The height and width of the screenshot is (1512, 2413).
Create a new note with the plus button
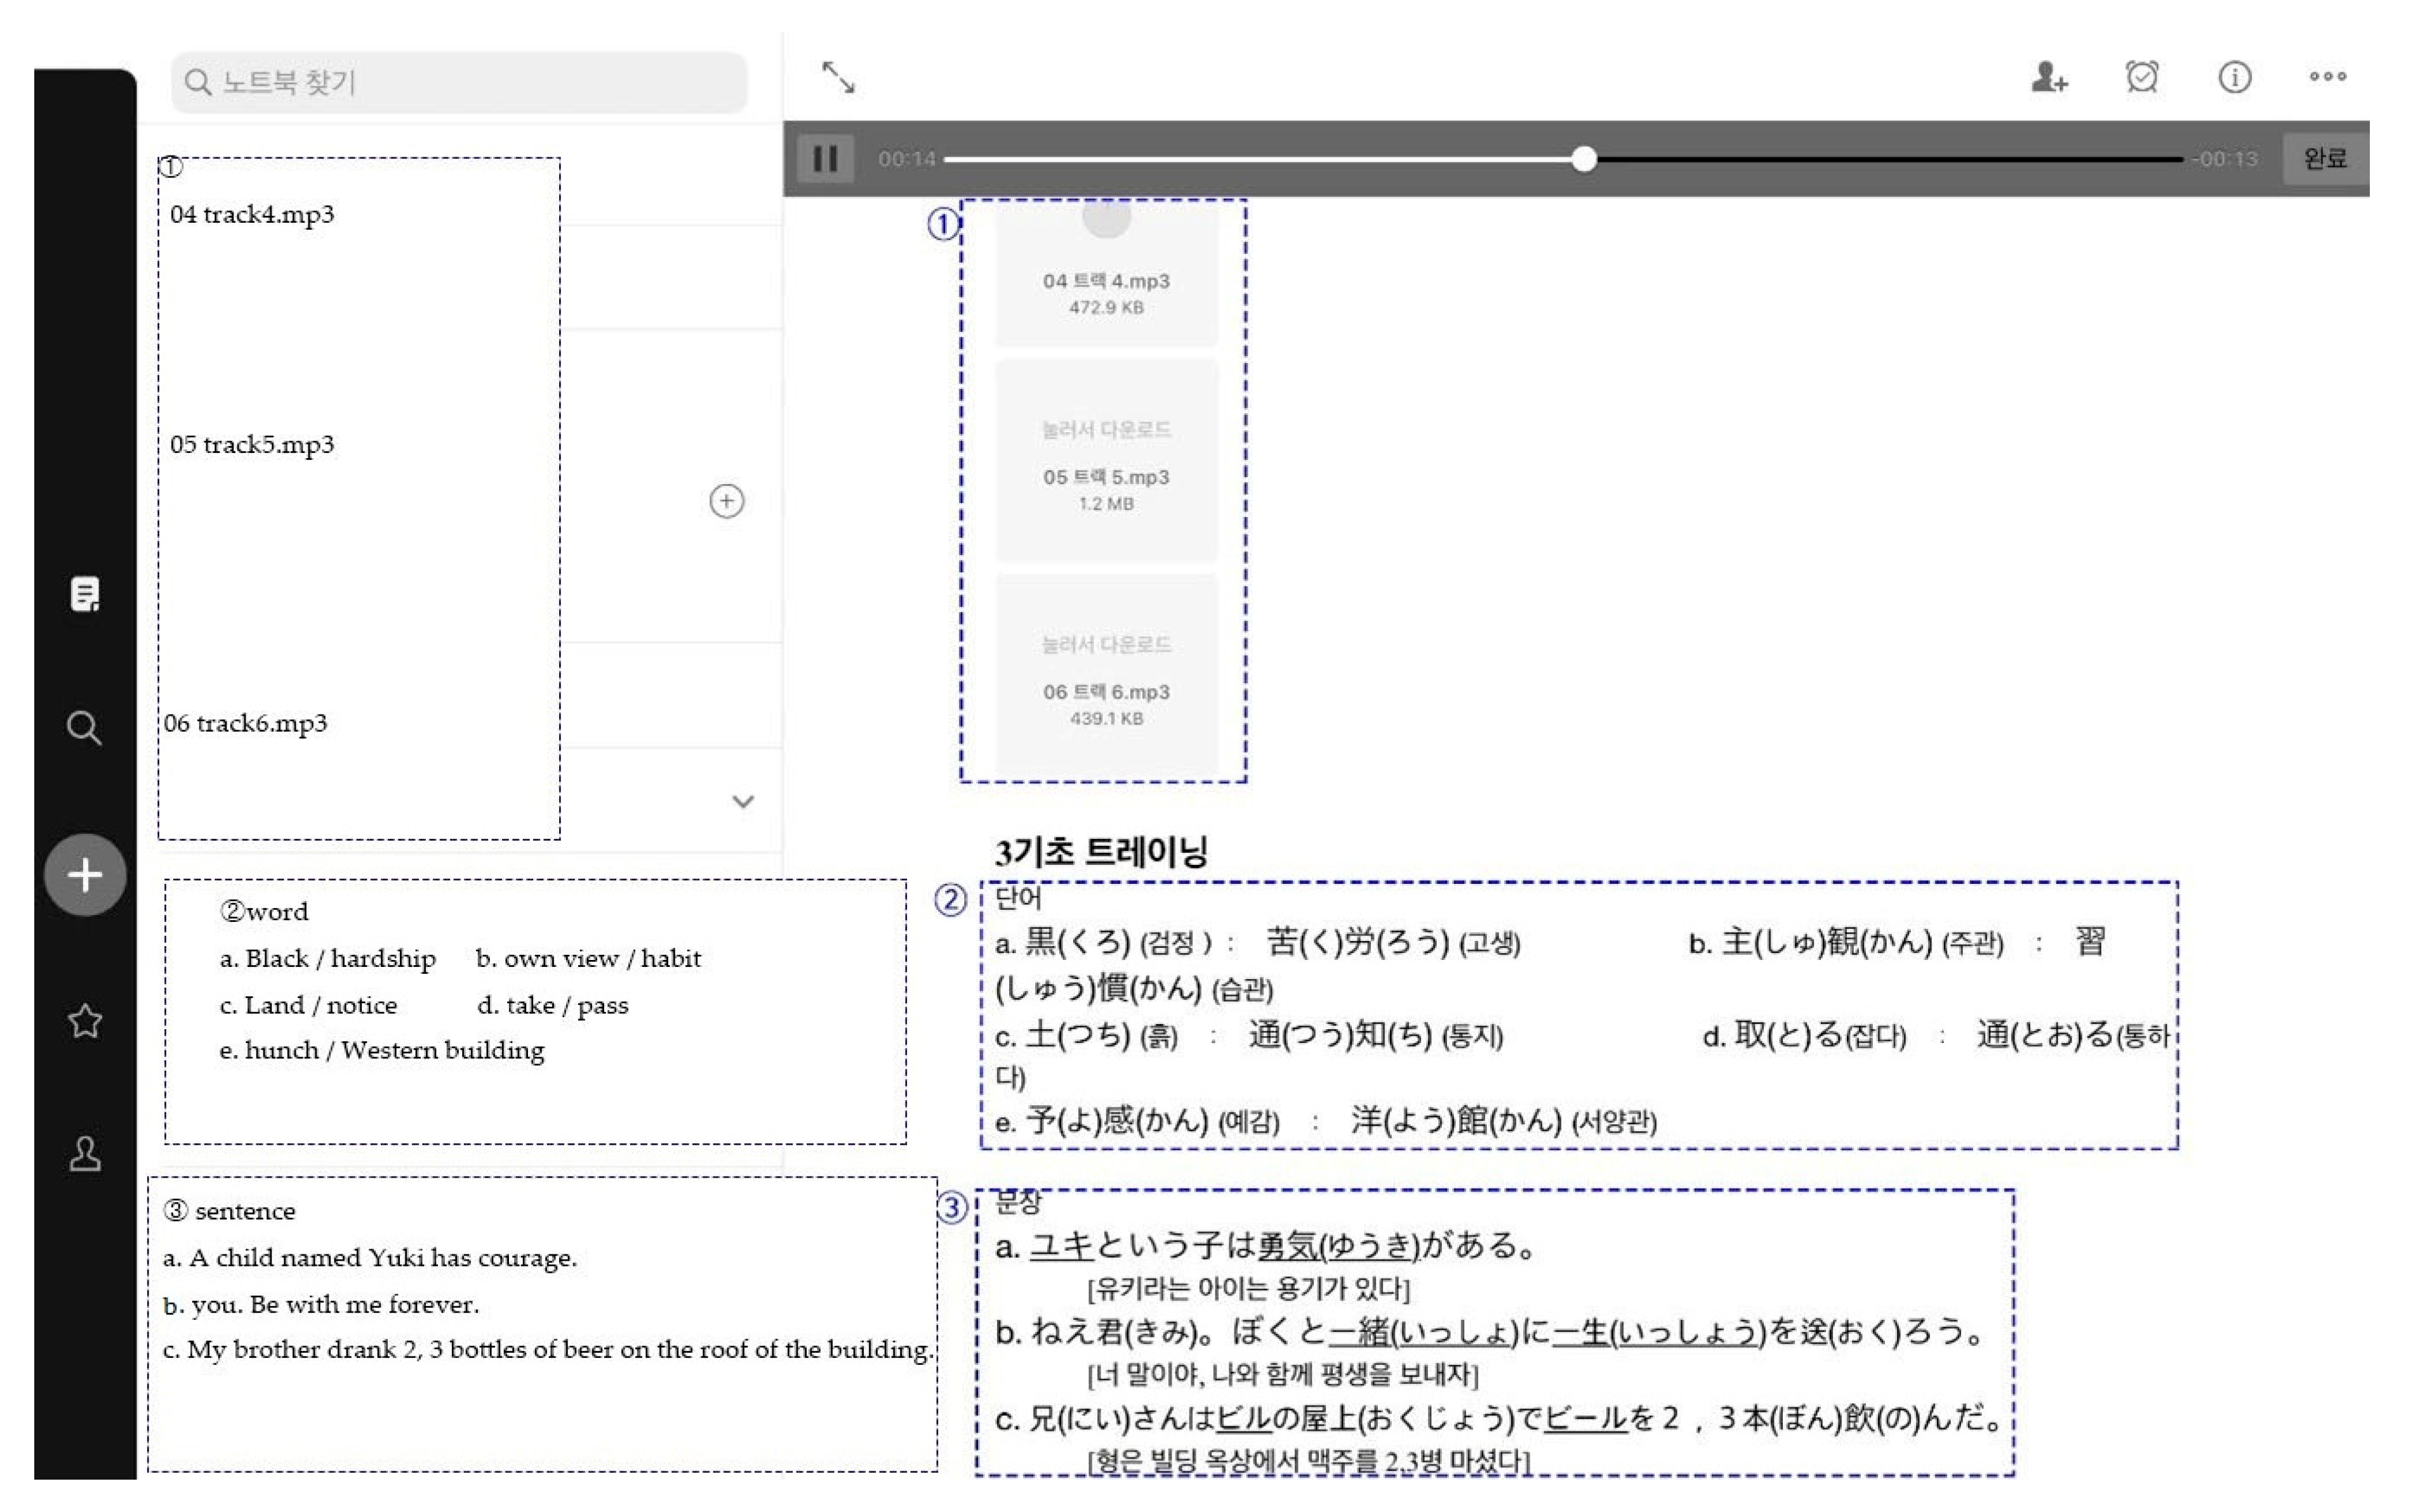tap(85, 874)
